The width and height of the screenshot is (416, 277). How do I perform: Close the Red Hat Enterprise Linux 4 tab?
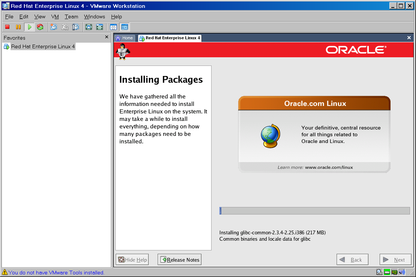(x=409, y=38)
